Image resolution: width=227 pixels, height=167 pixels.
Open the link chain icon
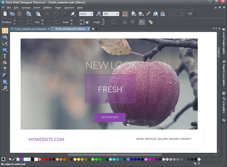click(x=148, y=14)
